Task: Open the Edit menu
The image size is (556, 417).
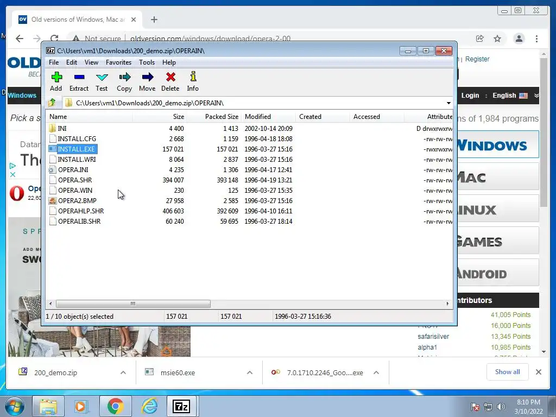Action: point(71,62)
